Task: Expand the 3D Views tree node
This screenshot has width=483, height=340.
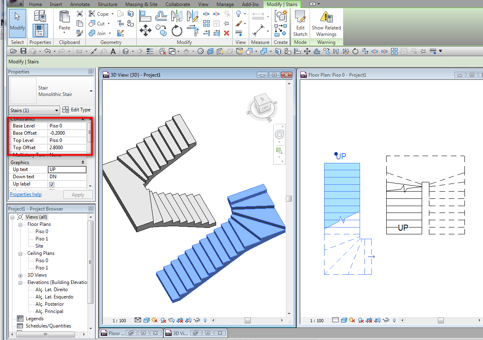Action: tap(20, 275)
